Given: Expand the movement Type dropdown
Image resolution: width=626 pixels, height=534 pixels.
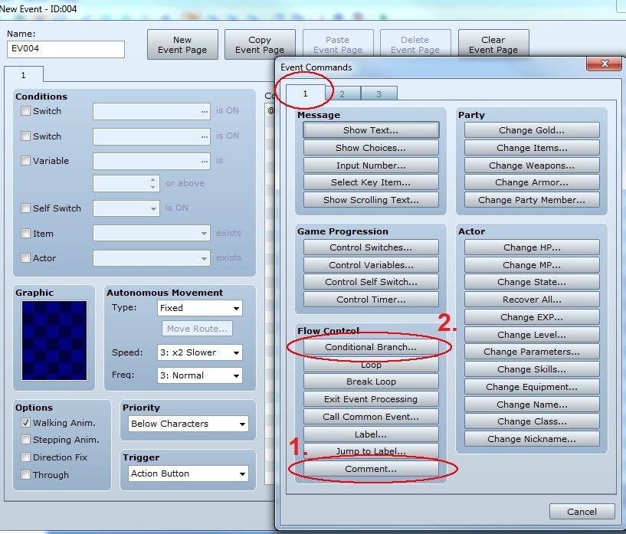Looking at the screenshot, I should pyautogui.click(x=199, y=308).
